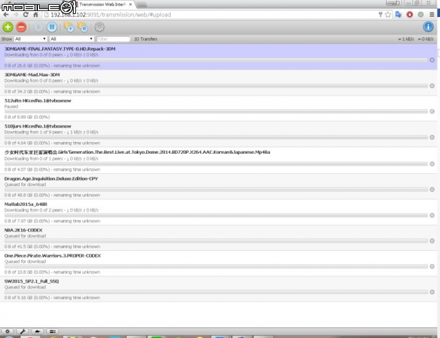Screen dimensions: 440x338
Task: Click the translate extension icon
Action: coord(398,15)
